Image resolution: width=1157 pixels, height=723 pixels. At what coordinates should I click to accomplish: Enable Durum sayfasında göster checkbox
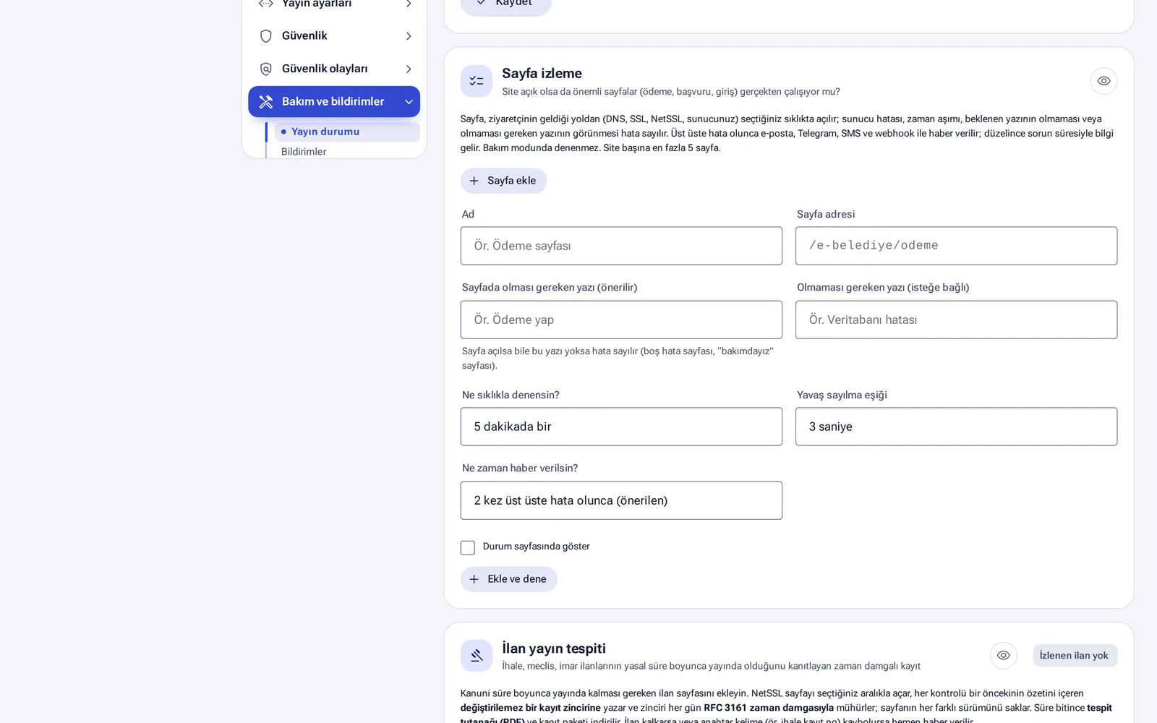pos(468,547)
